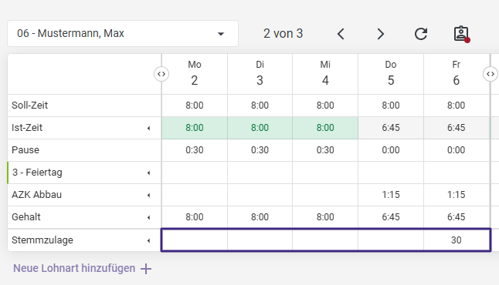Screen dimensions: 499x285
Task: Click empty Stemmzulage cell for Monday
Action: pos(195,240)
